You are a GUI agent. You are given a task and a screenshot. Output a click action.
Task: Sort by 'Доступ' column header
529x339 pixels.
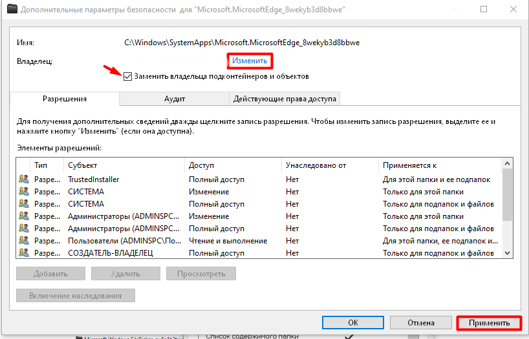pyautogui.click(x=233, y=165)
